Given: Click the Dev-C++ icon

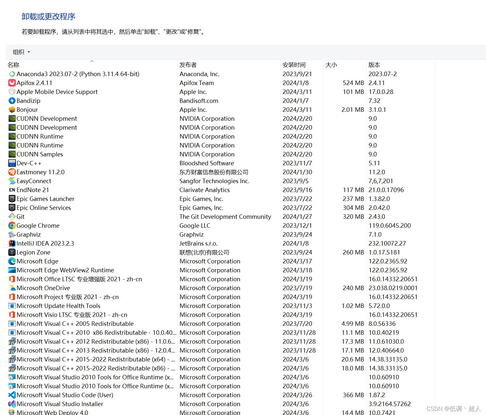Looking at the screenshot, I should pyautogui.click(x=12, y=163).
